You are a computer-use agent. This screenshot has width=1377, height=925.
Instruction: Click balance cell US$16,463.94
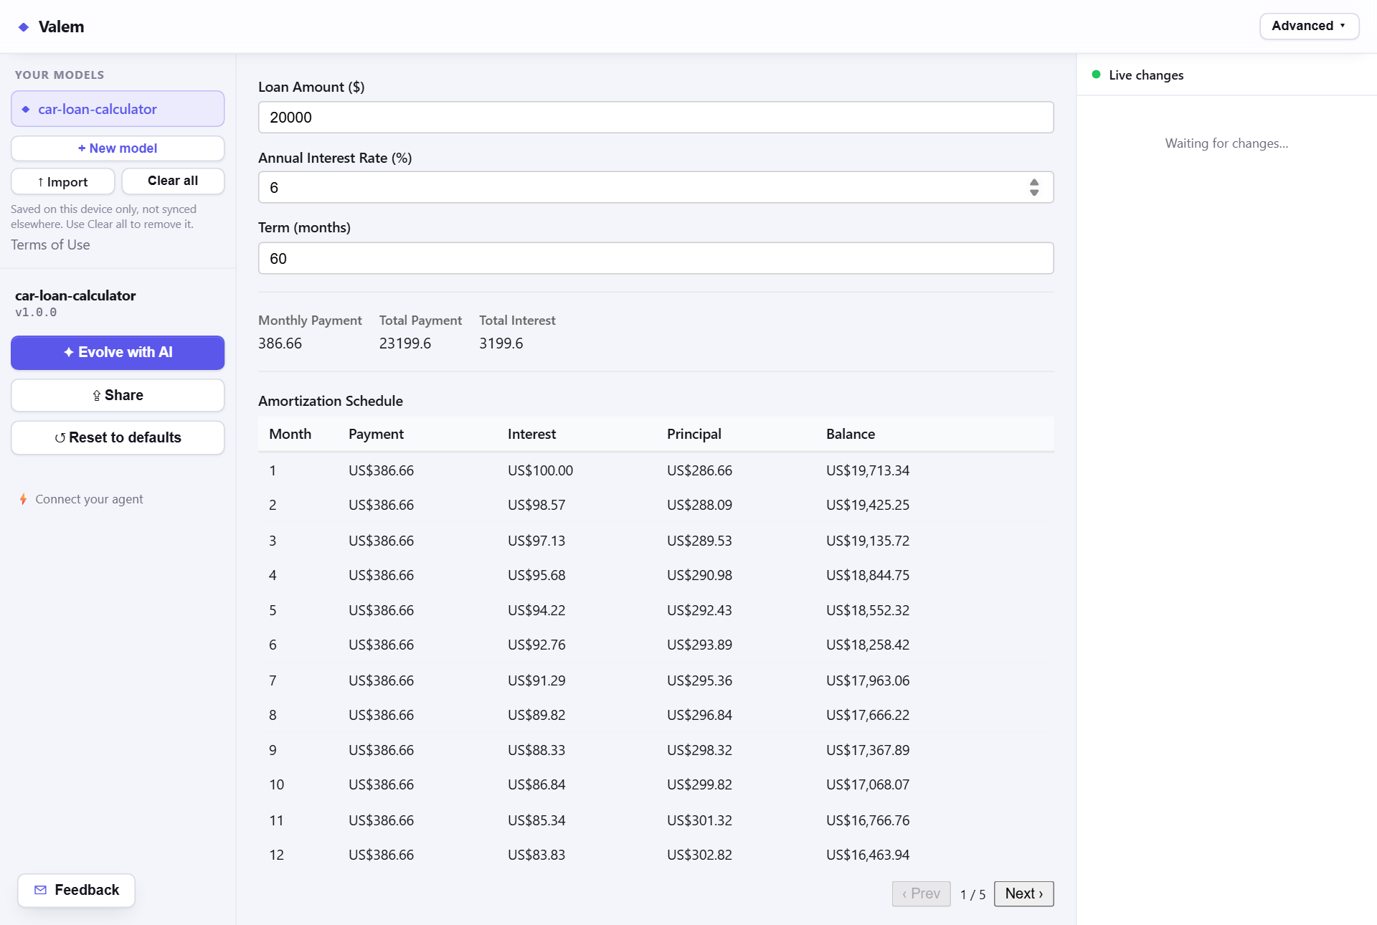pyautogui.click(x=867, y=855)
